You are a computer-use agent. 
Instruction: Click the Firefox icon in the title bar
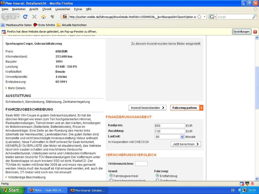3,3
